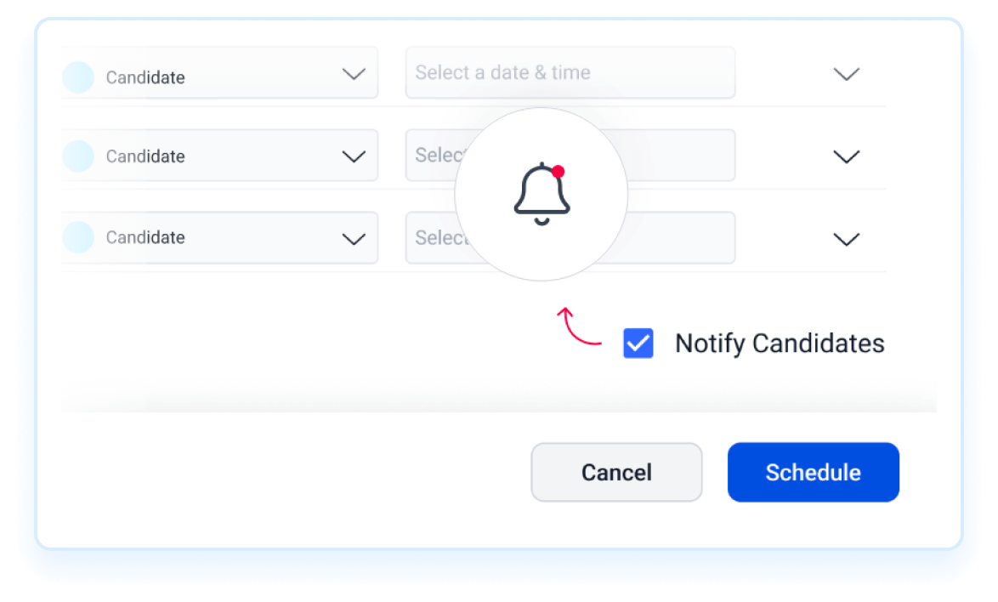Image resolution: width=998 pixels, height=602 pixels.
Task: Click the Notify Candidates label text
Action: tap(780, 344)
